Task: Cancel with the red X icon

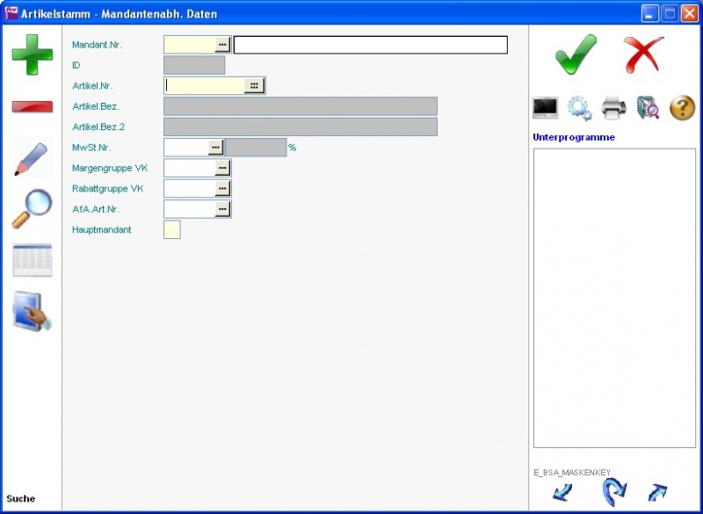Action: point(644,54)
